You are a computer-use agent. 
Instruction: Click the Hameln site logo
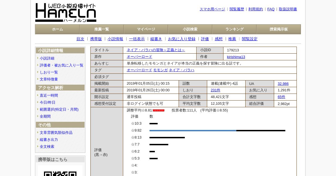66,13
